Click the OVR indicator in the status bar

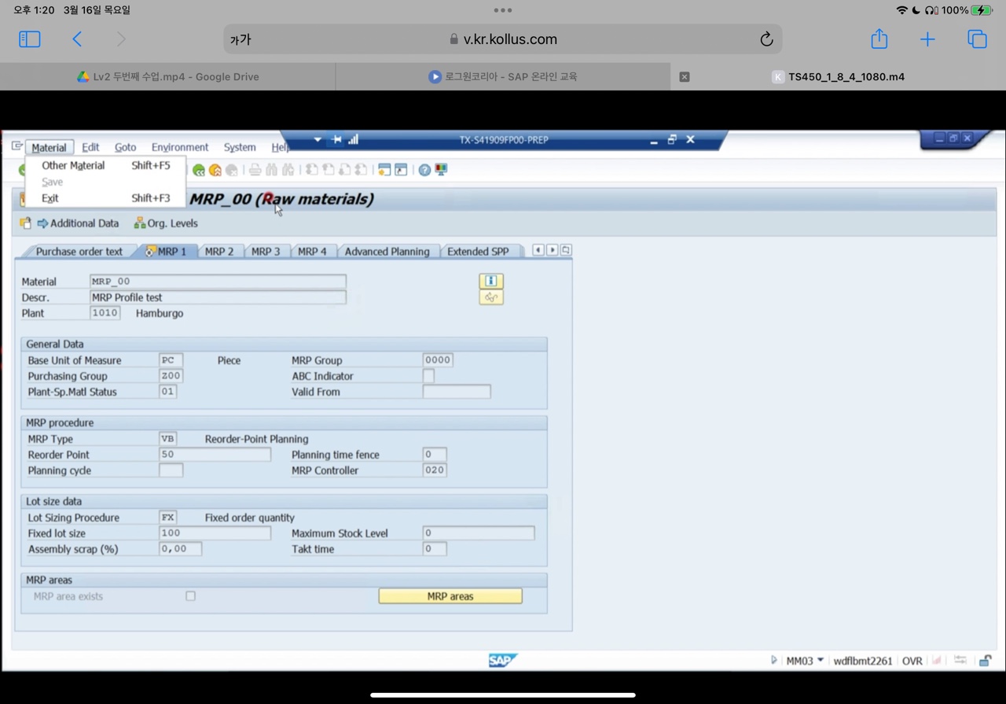point(912,661)
